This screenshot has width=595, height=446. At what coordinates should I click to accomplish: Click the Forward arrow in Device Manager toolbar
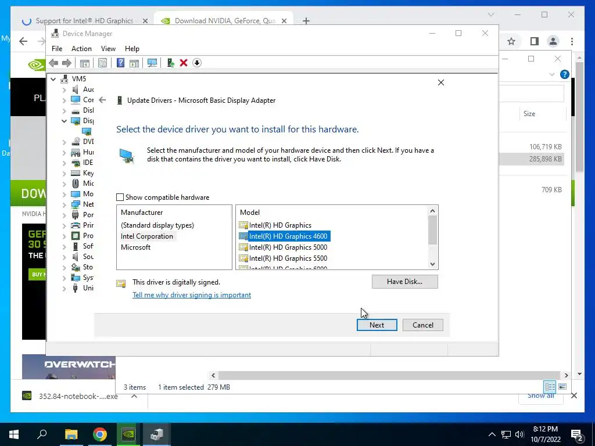pyautogui.click(x=66, y=63)
